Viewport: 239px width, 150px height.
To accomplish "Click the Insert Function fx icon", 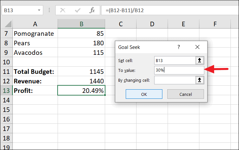I will tap(92, 11).
